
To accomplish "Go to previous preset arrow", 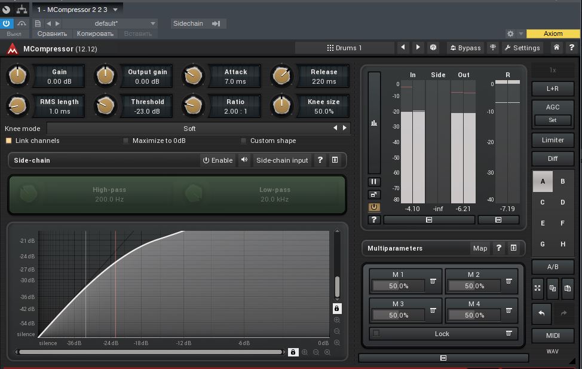I will click(x=403, y=48).
